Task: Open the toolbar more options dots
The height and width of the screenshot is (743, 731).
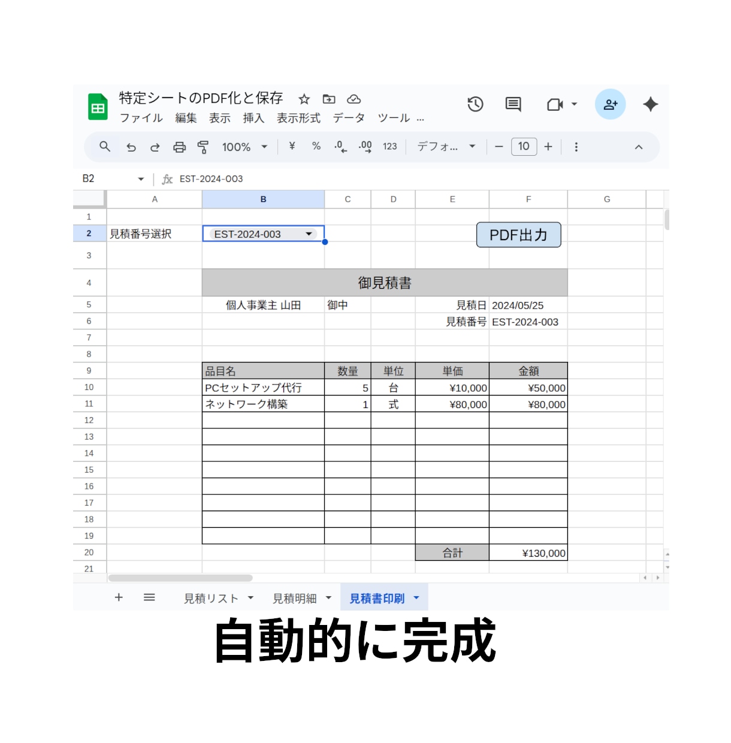Action: tap(576, 147)
